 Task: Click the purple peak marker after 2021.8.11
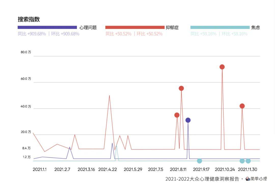click(x=188, y=120)
